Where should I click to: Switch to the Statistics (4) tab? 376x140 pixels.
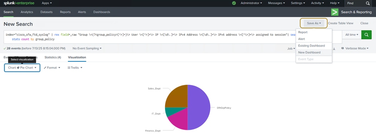click(x=53, y=58)
